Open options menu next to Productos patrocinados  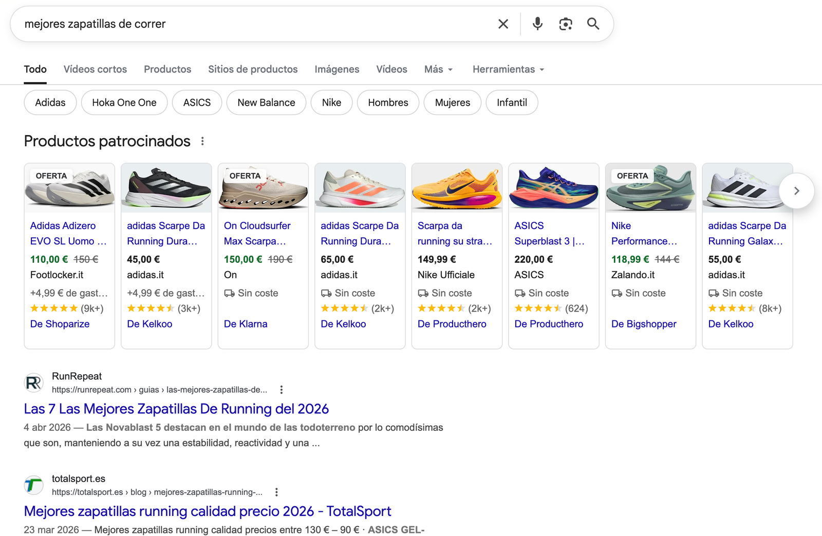pyautogui.click(x=202, y=141)
